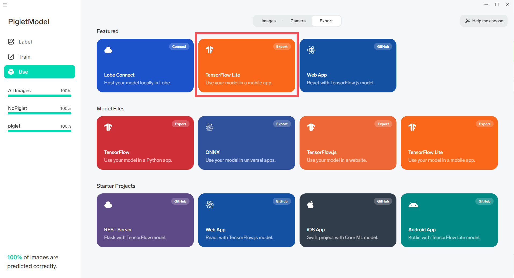
Task: Go to the Label section
Action: click(x=39, y=42)
